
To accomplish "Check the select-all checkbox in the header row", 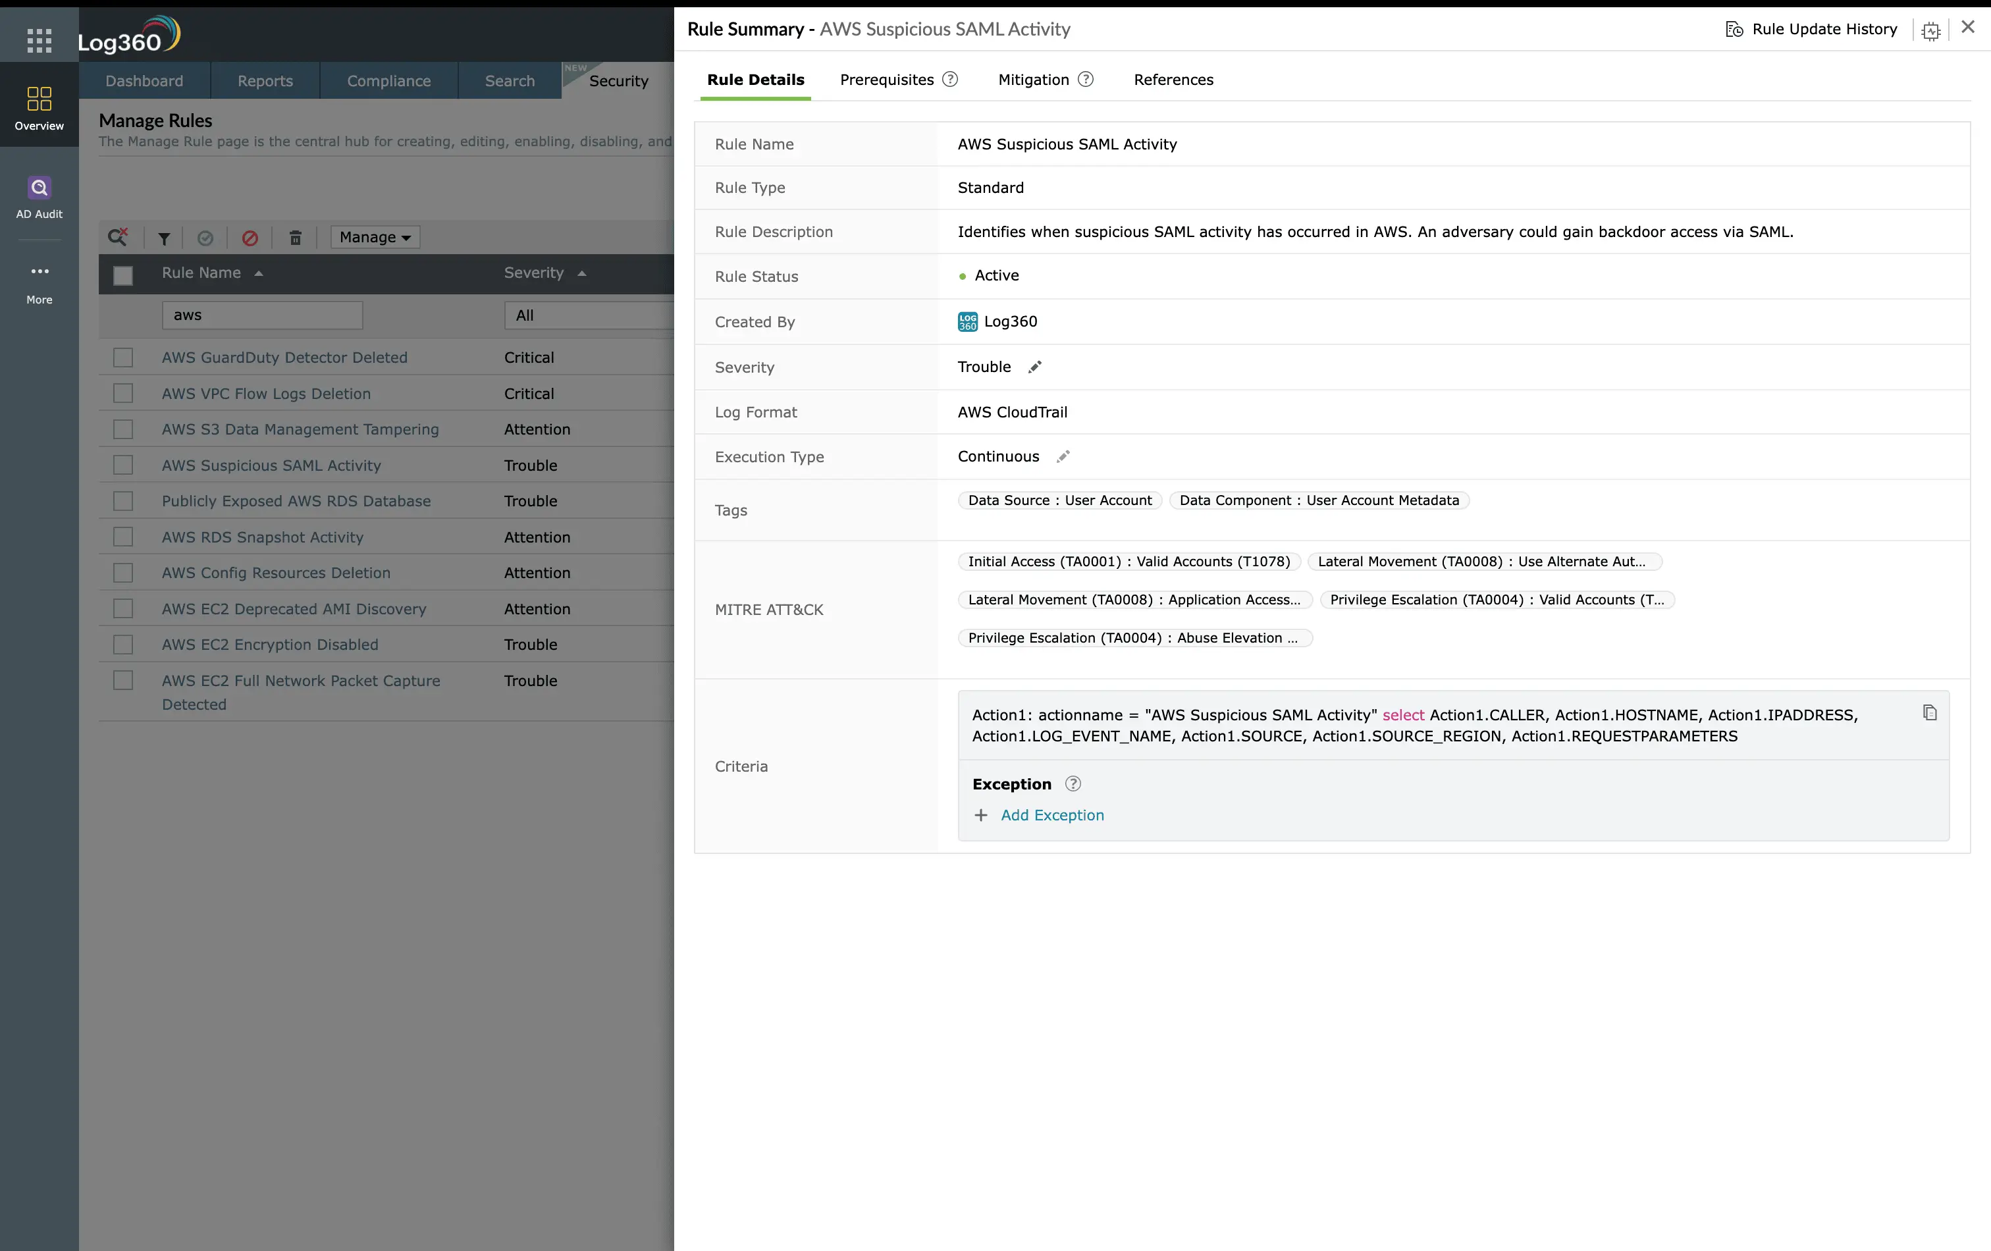I will click(x=123, y=275).
